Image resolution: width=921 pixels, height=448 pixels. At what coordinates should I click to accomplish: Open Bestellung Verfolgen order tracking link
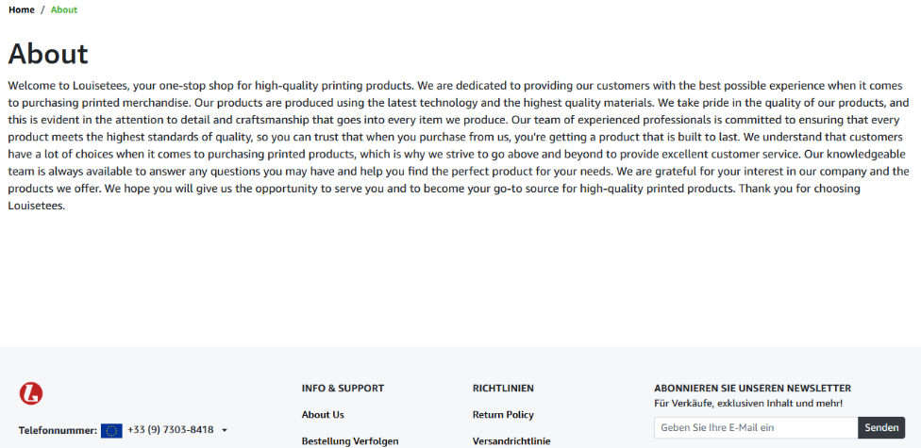[350, 440]
